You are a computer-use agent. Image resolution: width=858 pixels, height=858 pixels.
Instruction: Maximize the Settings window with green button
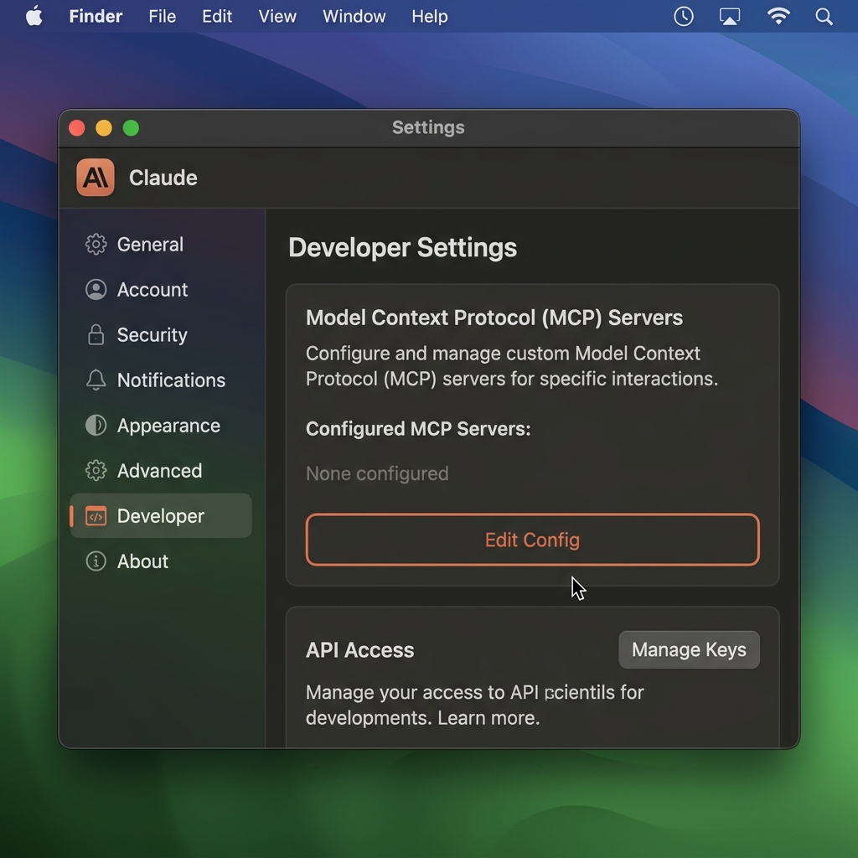tap(131, 128)
